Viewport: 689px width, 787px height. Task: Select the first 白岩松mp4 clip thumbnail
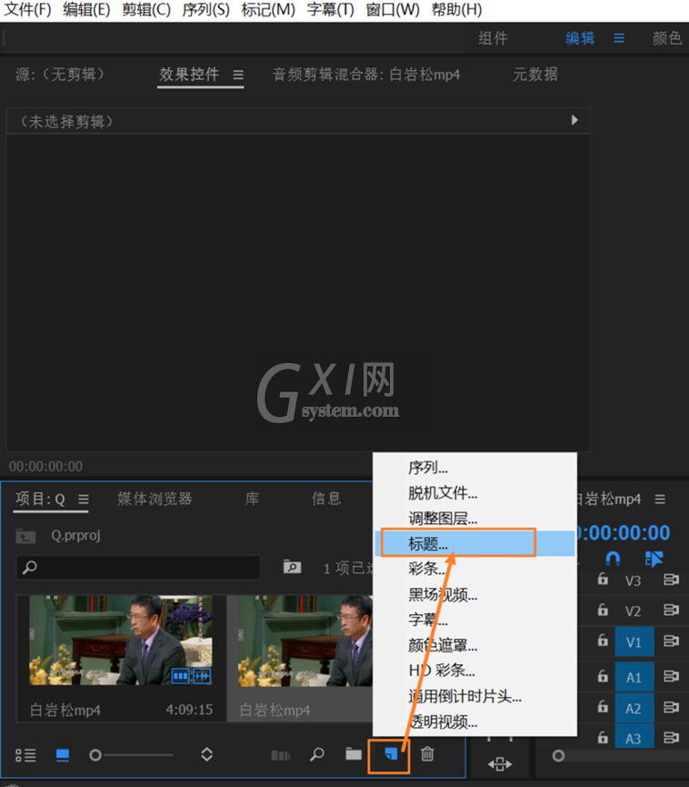[120, 641]
